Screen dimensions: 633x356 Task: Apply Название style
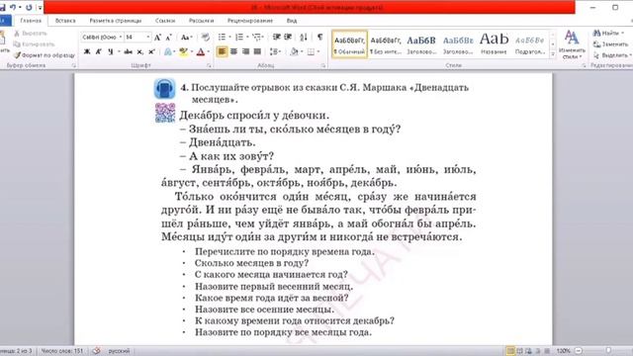pyautogui.click(x=494, y=44)
